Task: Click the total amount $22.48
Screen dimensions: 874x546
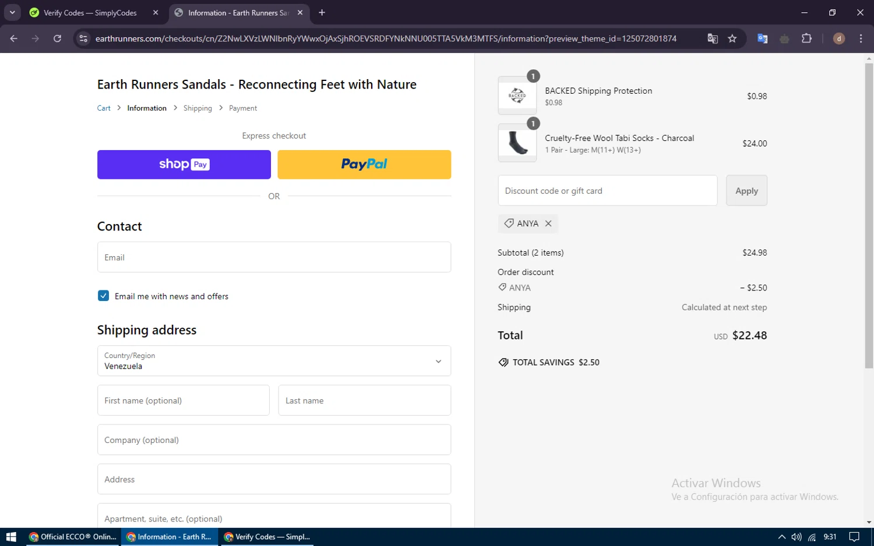Action: point(749,335)
